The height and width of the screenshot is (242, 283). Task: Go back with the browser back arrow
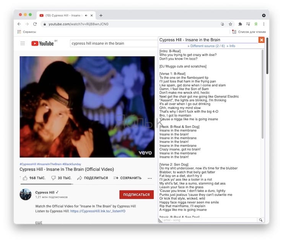(19, 24)
